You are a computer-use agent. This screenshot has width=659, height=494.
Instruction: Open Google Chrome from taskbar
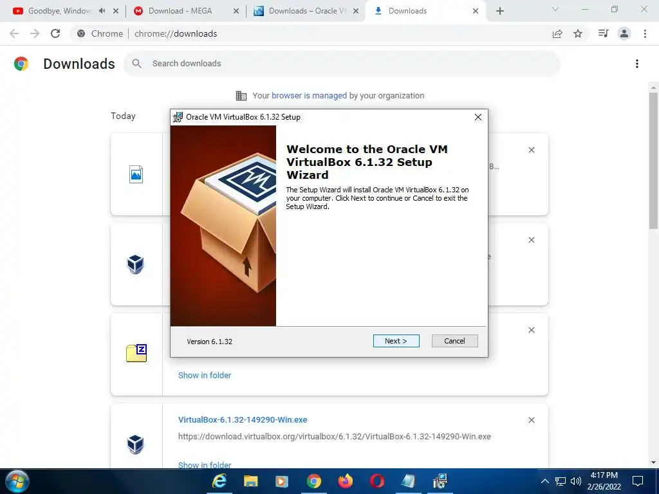313,481
